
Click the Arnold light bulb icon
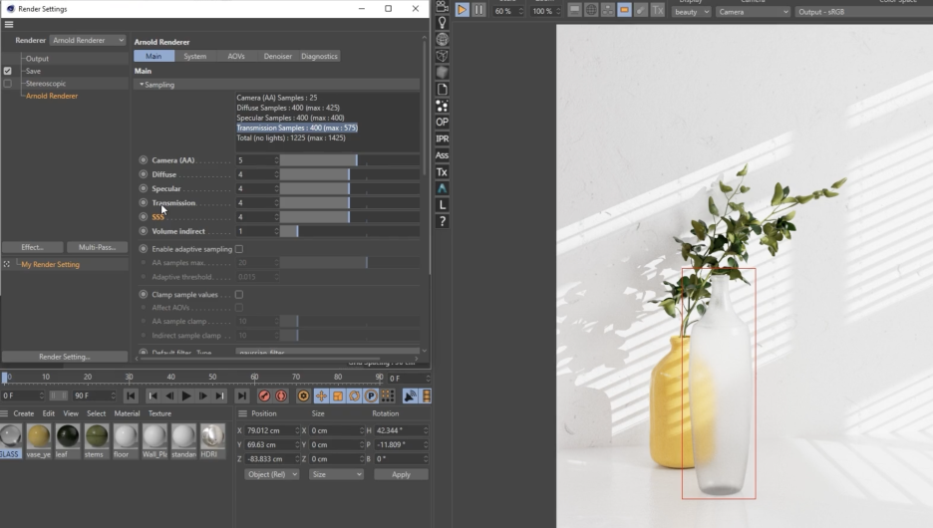click(x=443, y=23)
